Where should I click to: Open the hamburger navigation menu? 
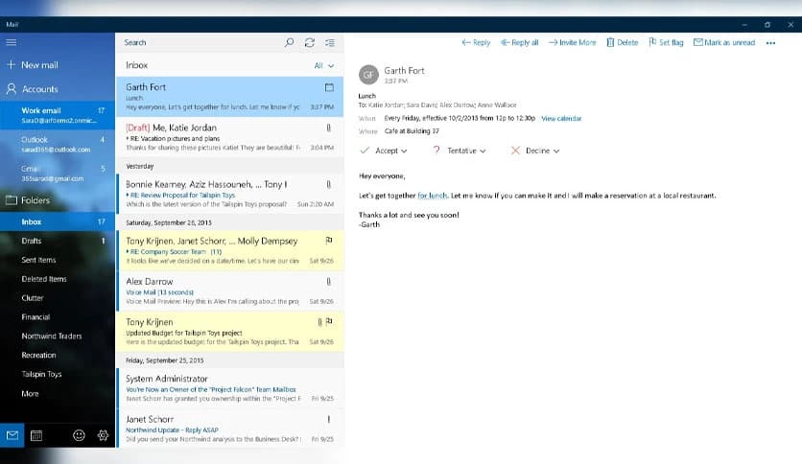(x=12, y=42)
